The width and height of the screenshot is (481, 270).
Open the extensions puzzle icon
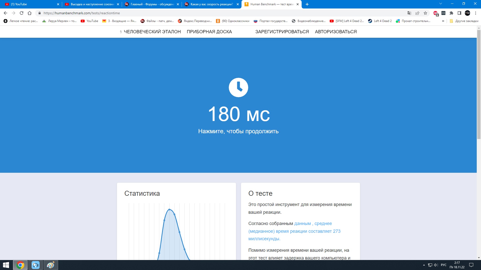[x=451, y=13]
